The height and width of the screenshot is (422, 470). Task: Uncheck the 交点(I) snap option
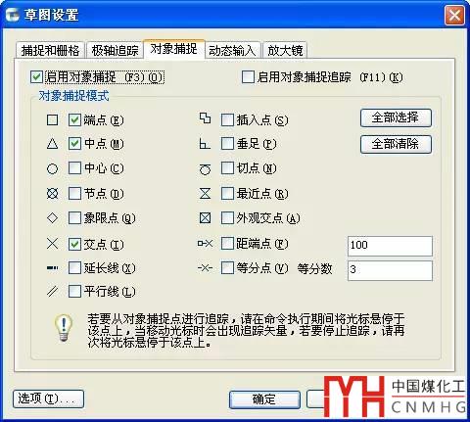coord(74,244)
